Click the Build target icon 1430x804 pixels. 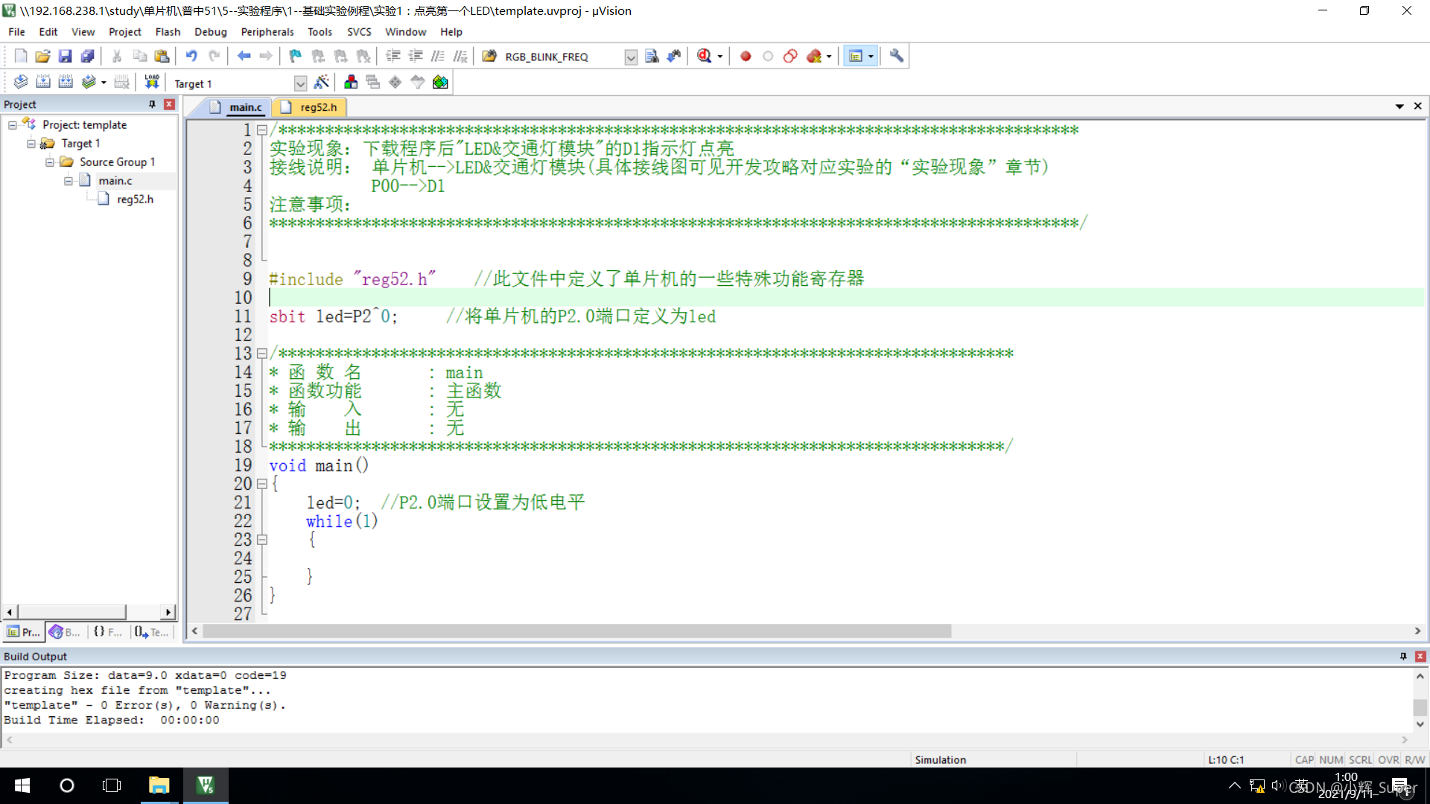(x=43, y=83)
